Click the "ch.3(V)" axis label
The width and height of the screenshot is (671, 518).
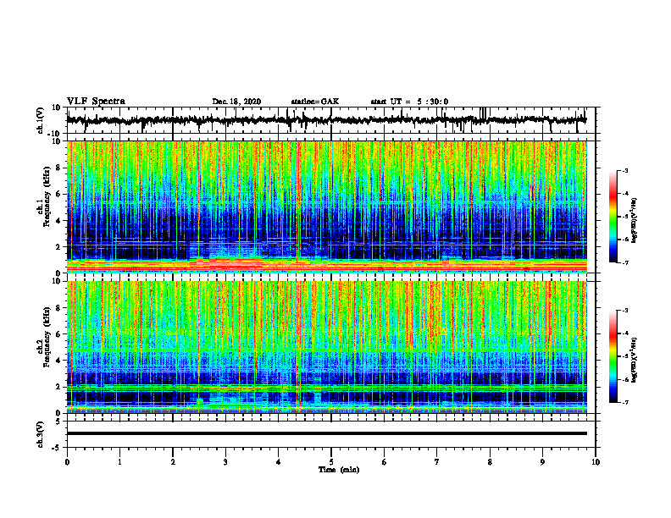click(41, 434)
